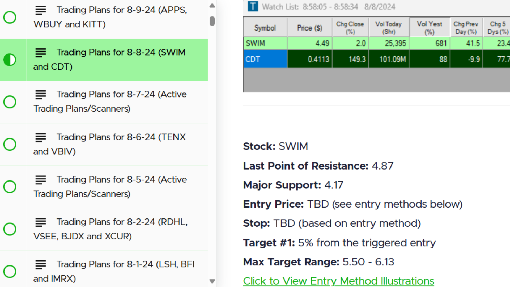Click the Vol Today (Shr) column header
This screenshot has height=287, width=510.
[389, 28]
